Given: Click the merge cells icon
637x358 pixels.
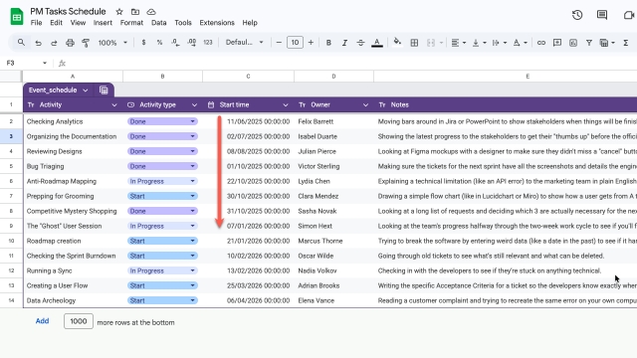Looking at the screenshot, I should (x=431, y=42).
